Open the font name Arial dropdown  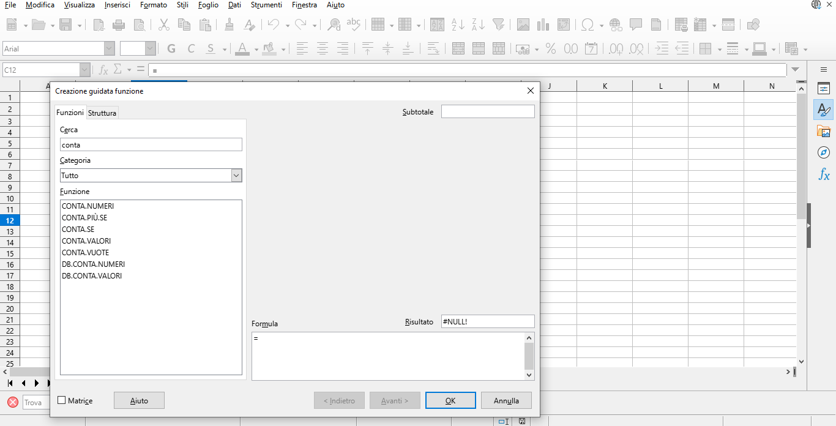point(109,47)
